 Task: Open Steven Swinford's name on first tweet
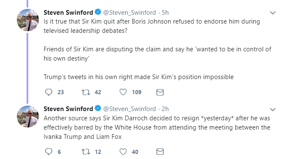click(x=68, y=13)
